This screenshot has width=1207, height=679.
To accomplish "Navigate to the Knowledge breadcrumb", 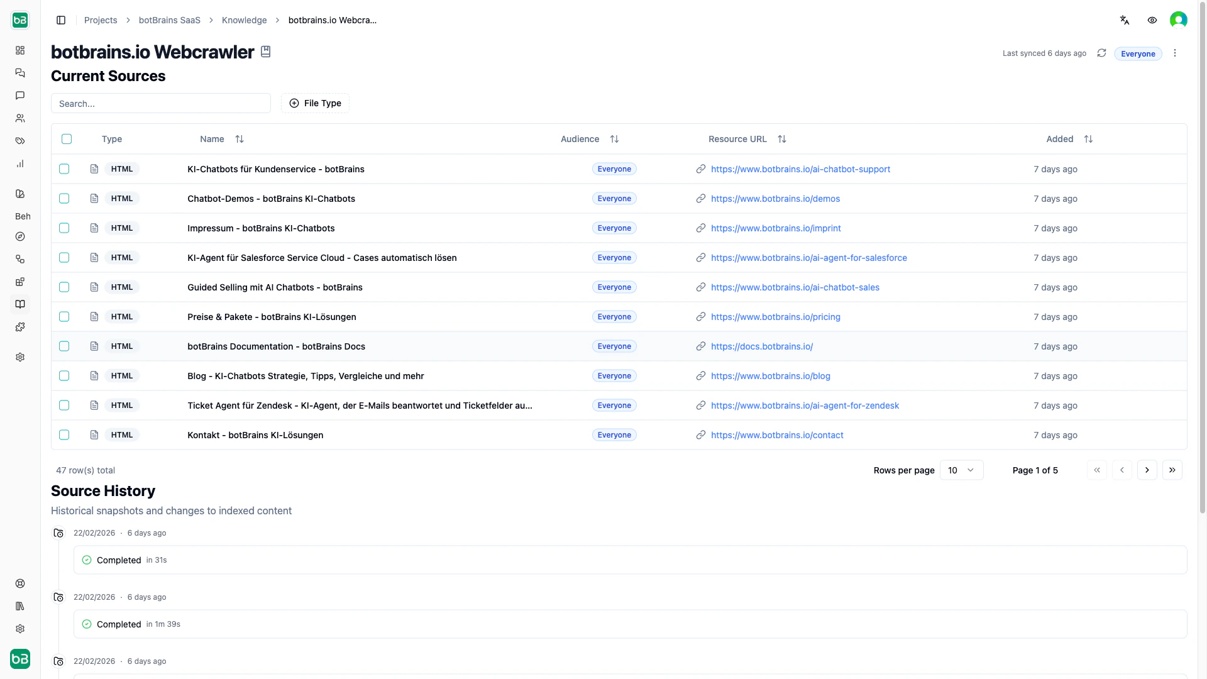I will coord(244,19).
